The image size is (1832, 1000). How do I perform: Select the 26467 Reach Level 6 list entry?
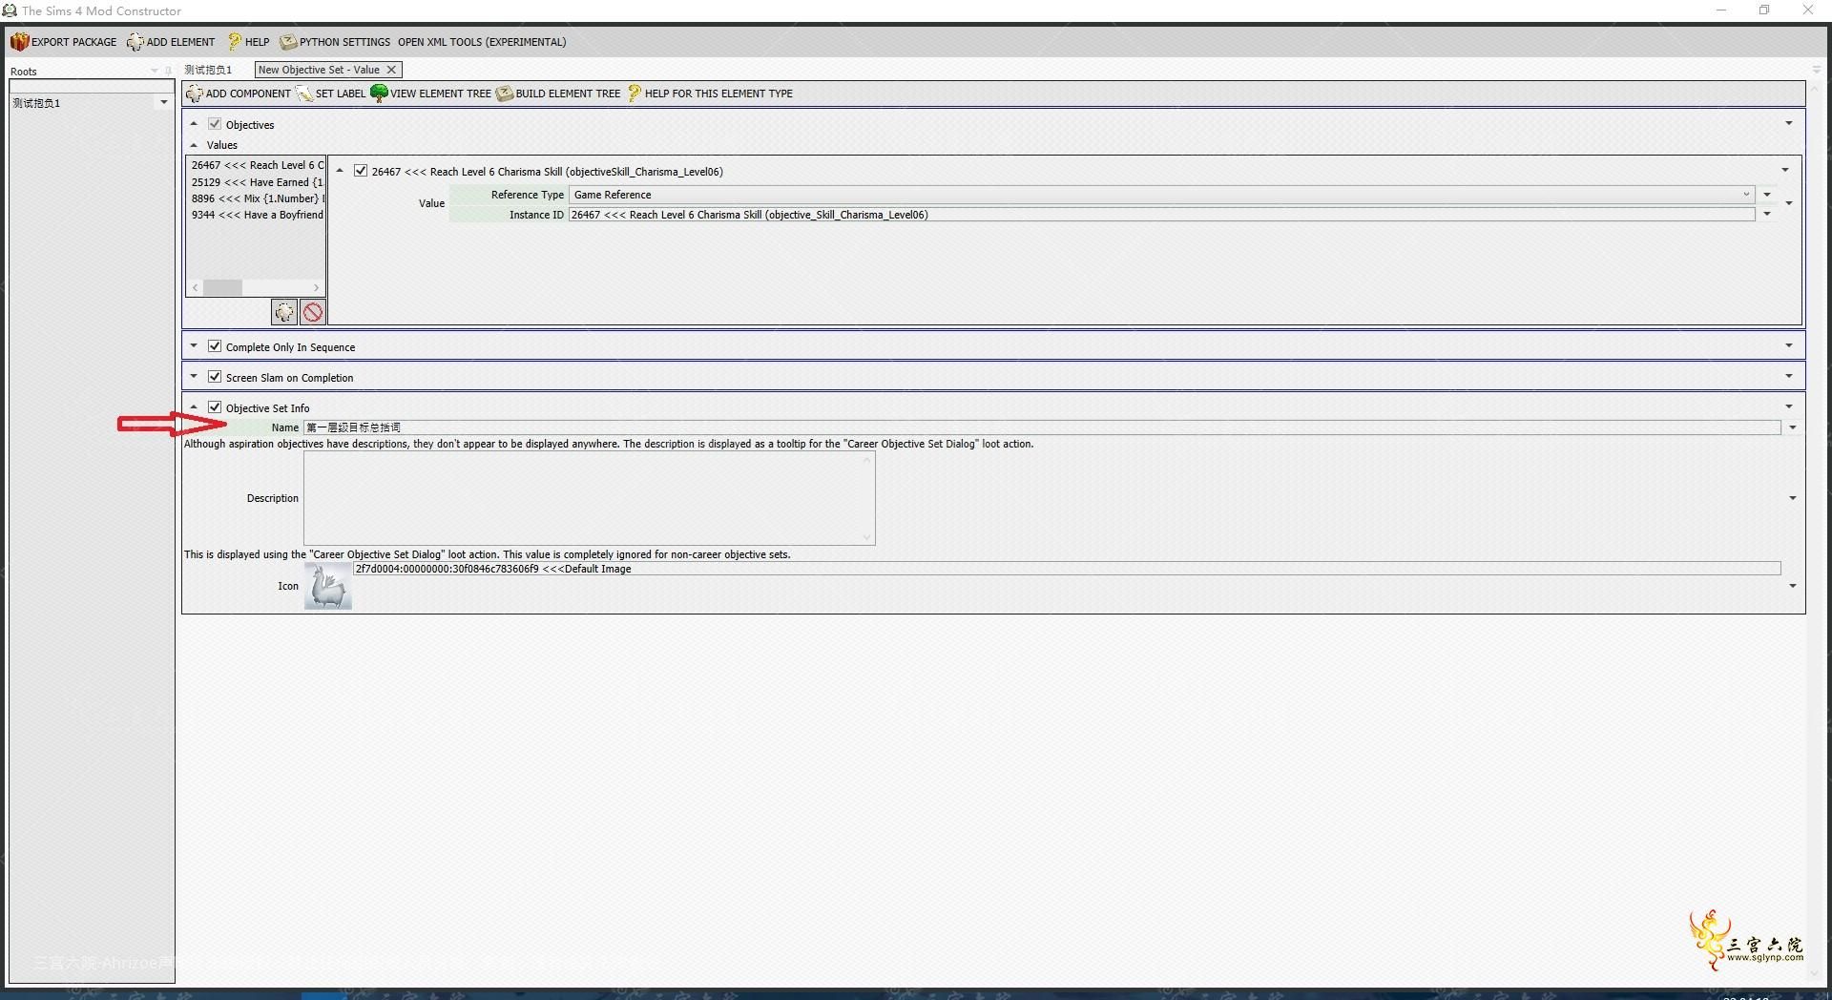257,165
